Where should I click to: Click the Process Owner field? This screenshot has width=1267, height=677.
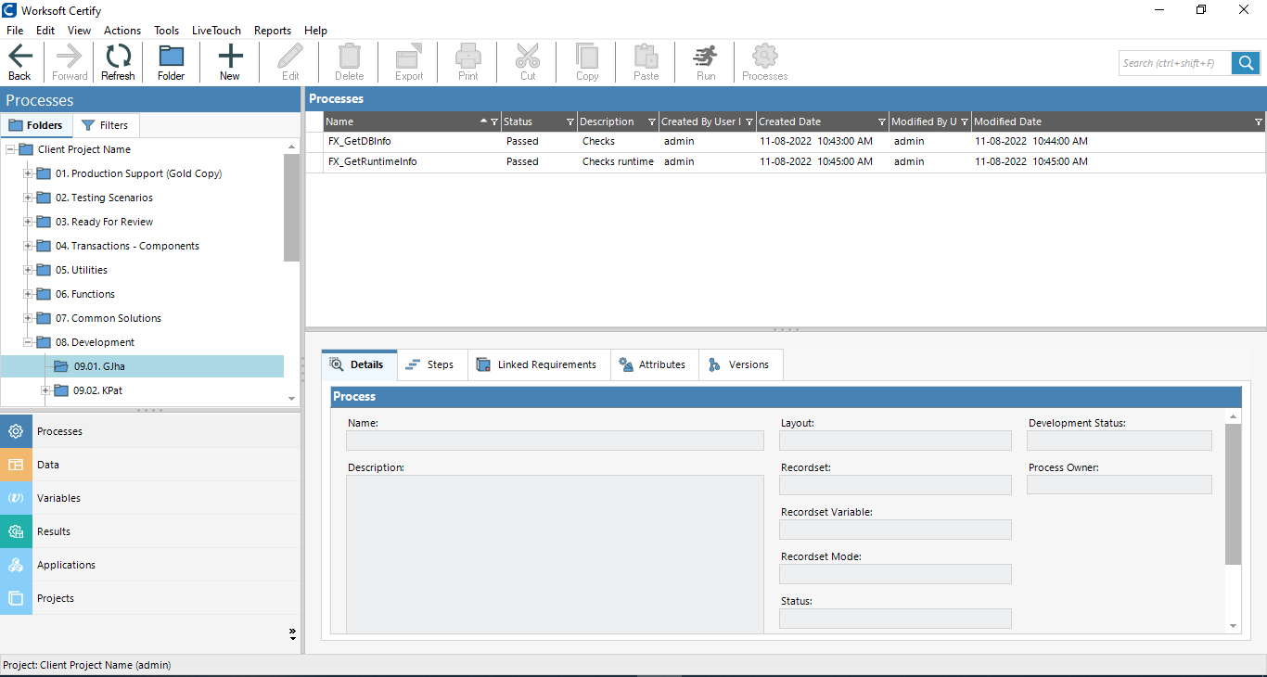click(1120, 485)
